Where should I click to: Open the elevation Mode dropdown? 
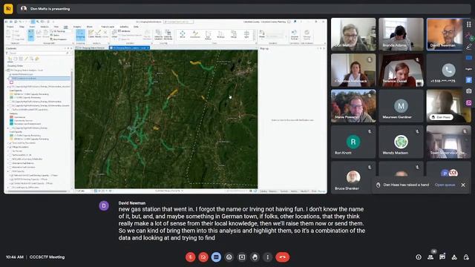[262, 35]
